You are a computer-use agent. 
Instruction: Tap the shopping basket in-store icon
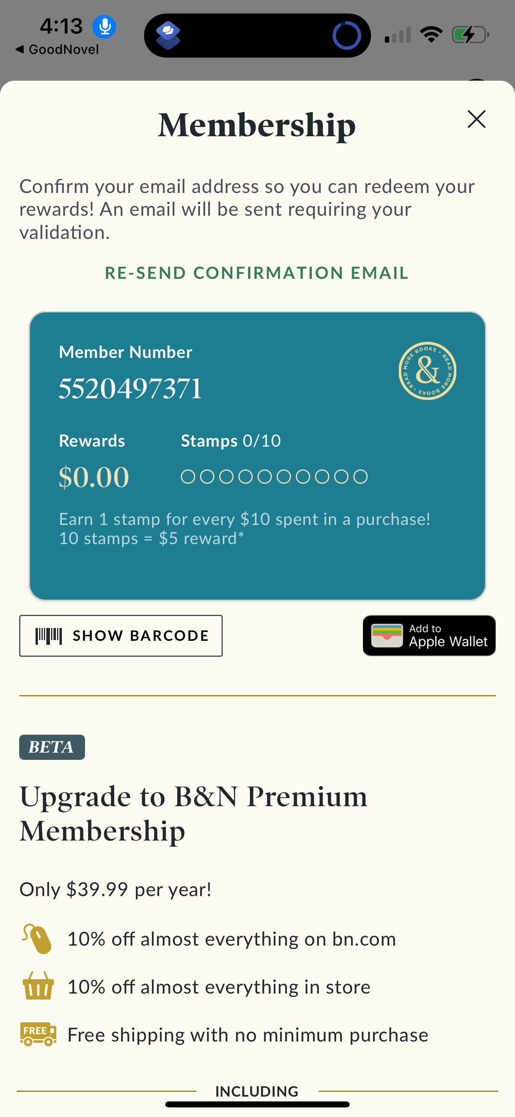38,986
